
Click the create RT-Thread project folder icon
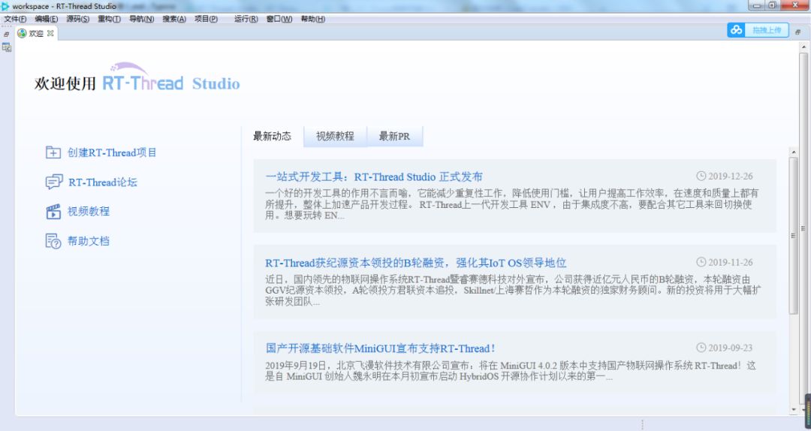53,152
